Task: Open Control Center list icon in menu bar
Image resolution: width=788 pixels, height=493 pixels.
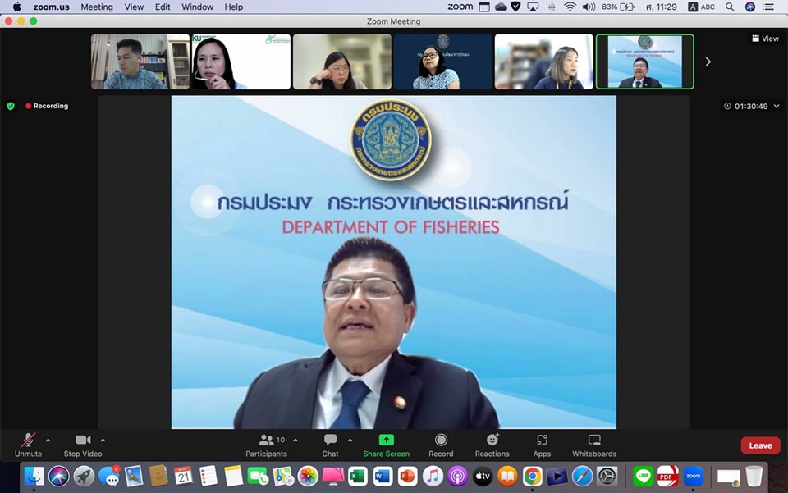Action: [768, 7]
